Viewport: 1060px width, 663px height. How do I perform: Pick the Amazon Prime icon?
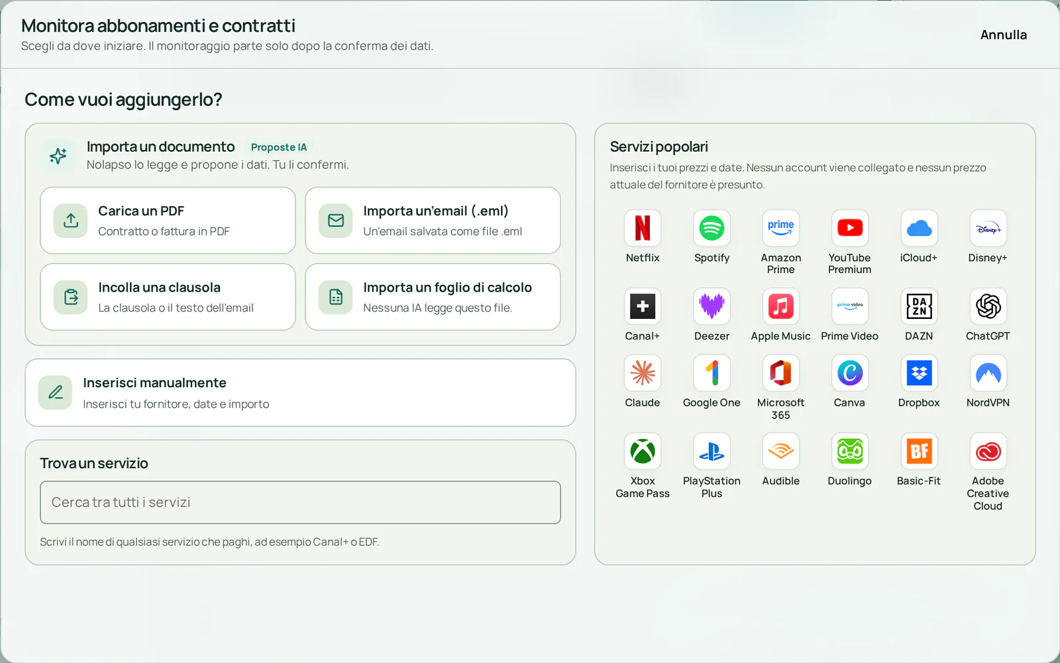(x=780, y=228)
